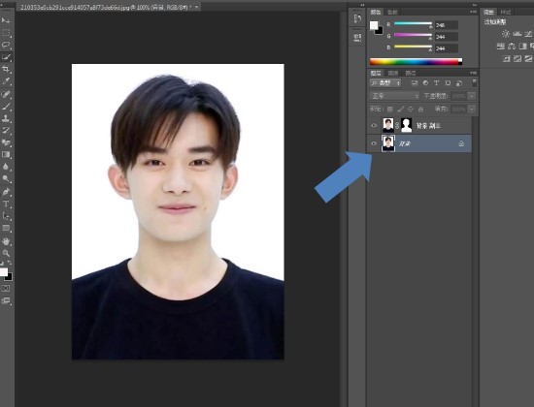Hide the 背景 副本 layer
Screen dimensions: 534x407
pos(374,125)
